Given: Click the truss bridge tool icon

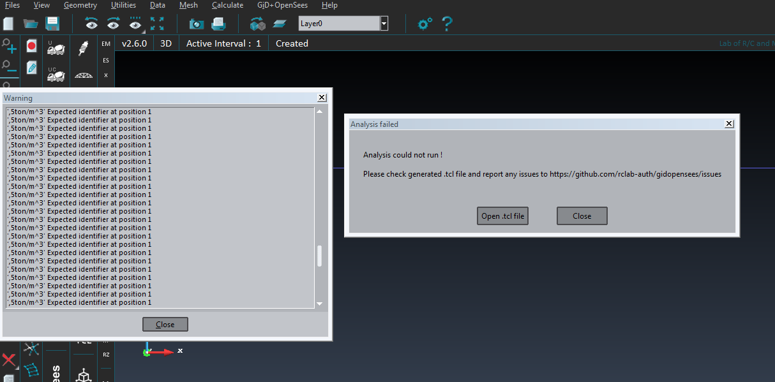Looking at the screenshot, I should [x=83, y=75].
